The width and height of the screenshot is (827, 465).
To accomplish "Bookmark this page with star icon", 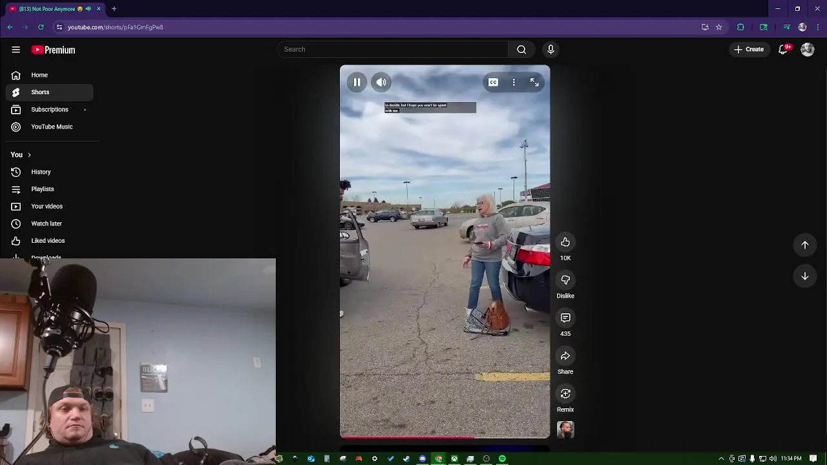I will pos(718,27).
